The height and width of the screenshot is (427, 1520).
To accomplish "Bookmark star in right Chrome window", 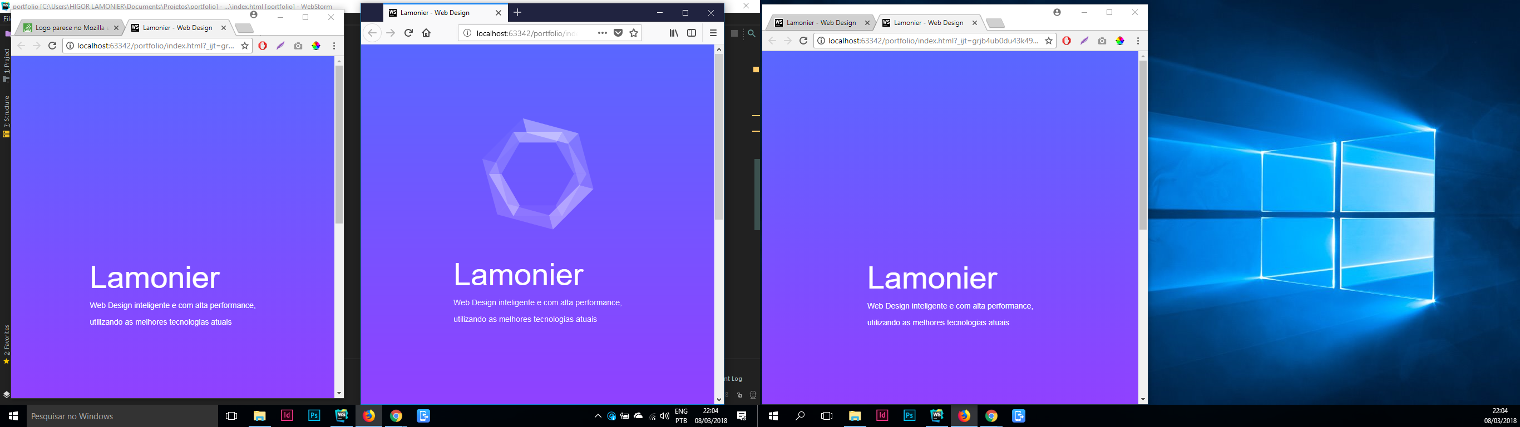I will point(1049,41).
